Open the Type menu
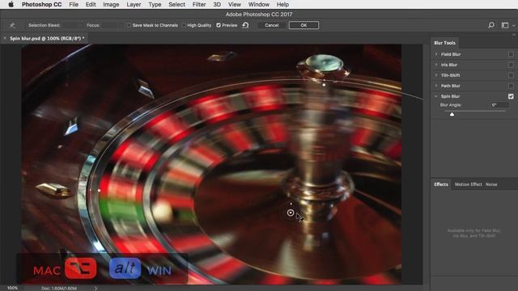518x291 pixels. click(x=155, y=4)
